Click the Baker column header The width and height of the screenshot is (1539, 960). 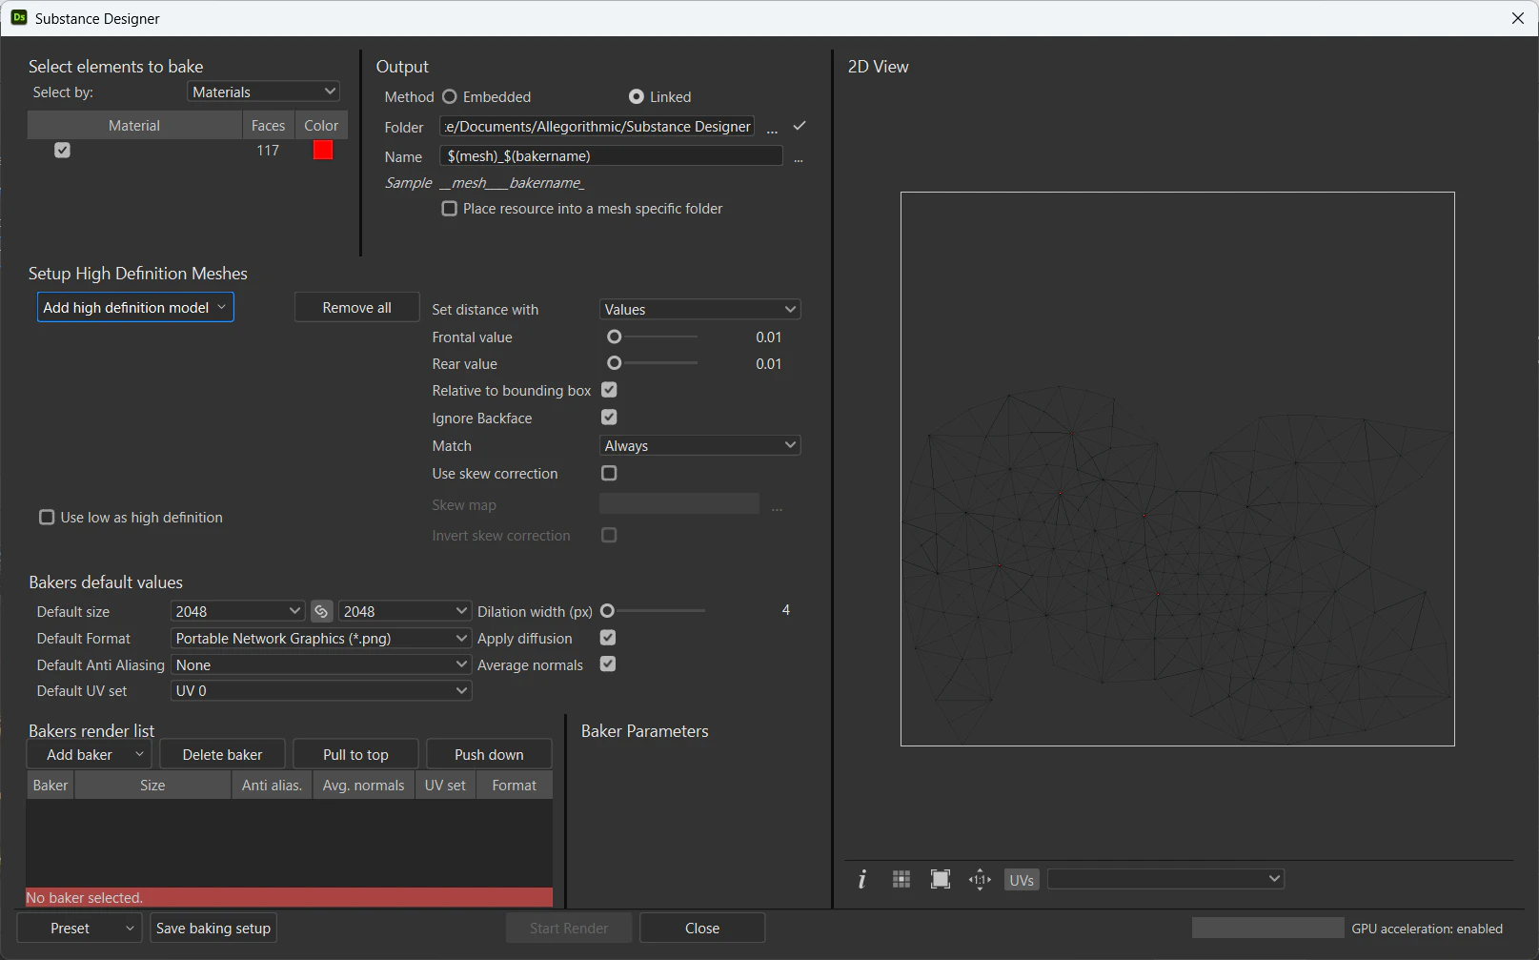coord(51,785)
